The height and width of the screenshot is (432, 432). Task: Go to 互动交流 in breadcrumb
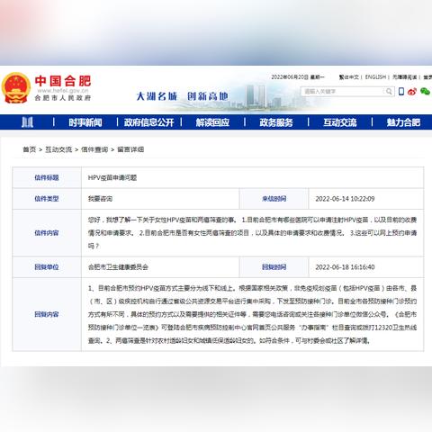(x=58, y=149)
